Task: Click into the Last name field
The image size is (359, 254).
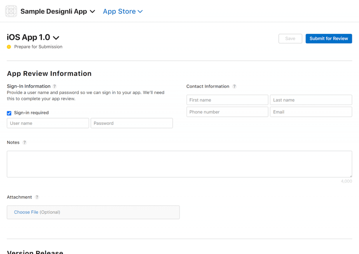Action: 311,100
